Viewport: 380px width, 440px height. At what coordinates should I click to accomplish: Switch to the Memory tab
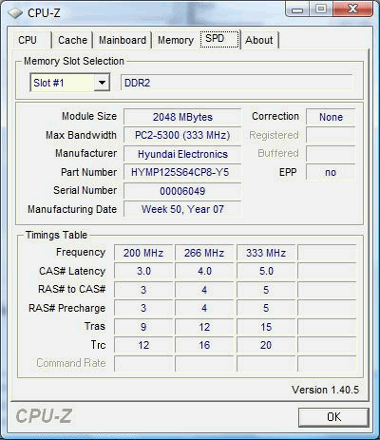[x=176, y=40]
